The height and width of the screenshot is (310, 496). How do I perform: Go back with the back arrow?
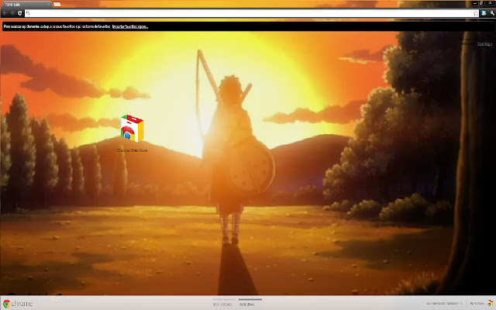[5, 13]
